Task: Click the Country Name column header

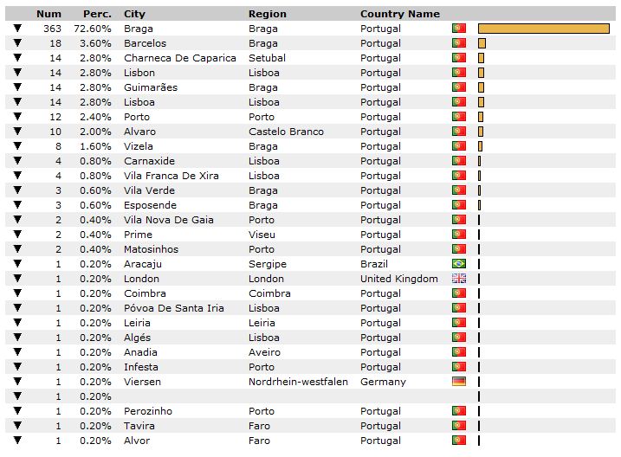Action: tap(400, 14)
